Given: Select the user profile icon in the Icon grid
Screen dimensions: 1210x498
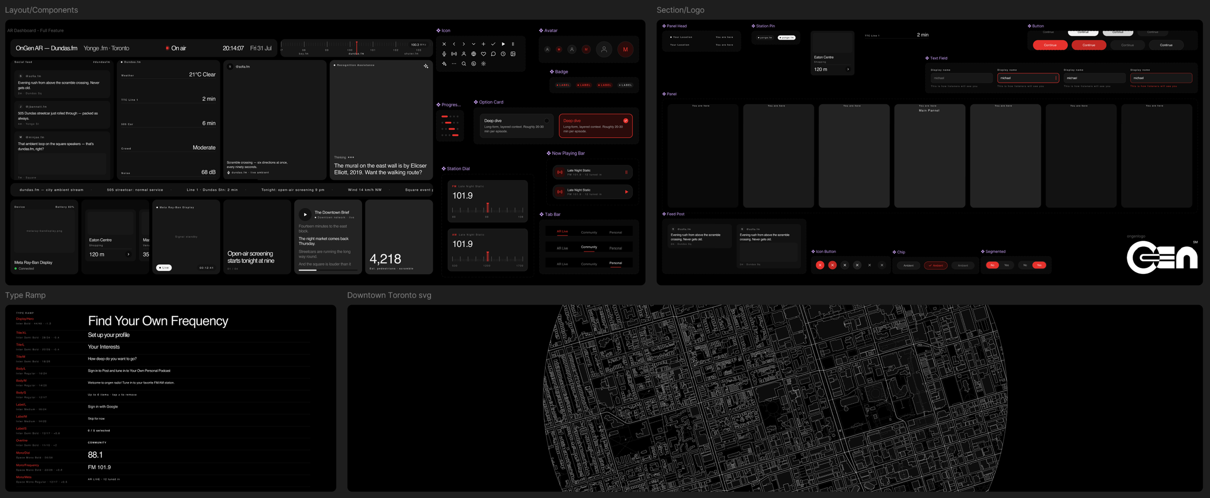Looking at the screenshot, I should point(464,54).
